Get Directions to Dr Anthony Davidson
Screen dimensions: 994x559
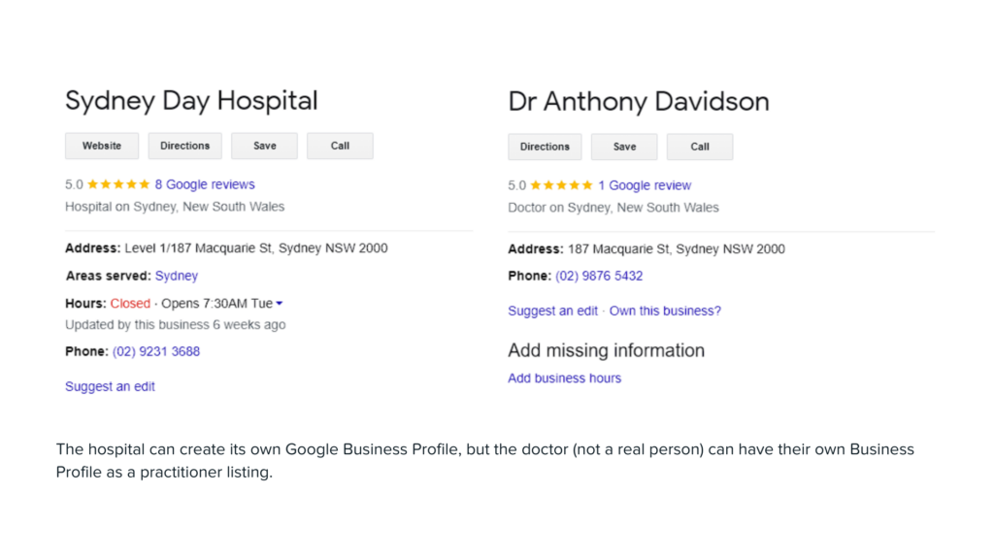[545, 147]
